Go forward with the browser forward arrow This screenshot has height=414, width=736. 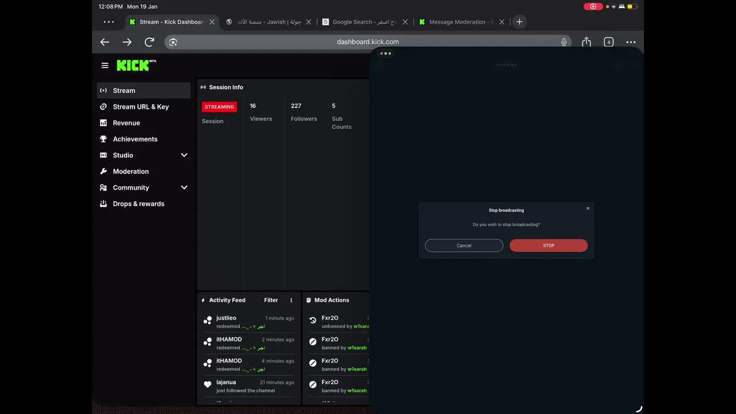tap(127, 42)
